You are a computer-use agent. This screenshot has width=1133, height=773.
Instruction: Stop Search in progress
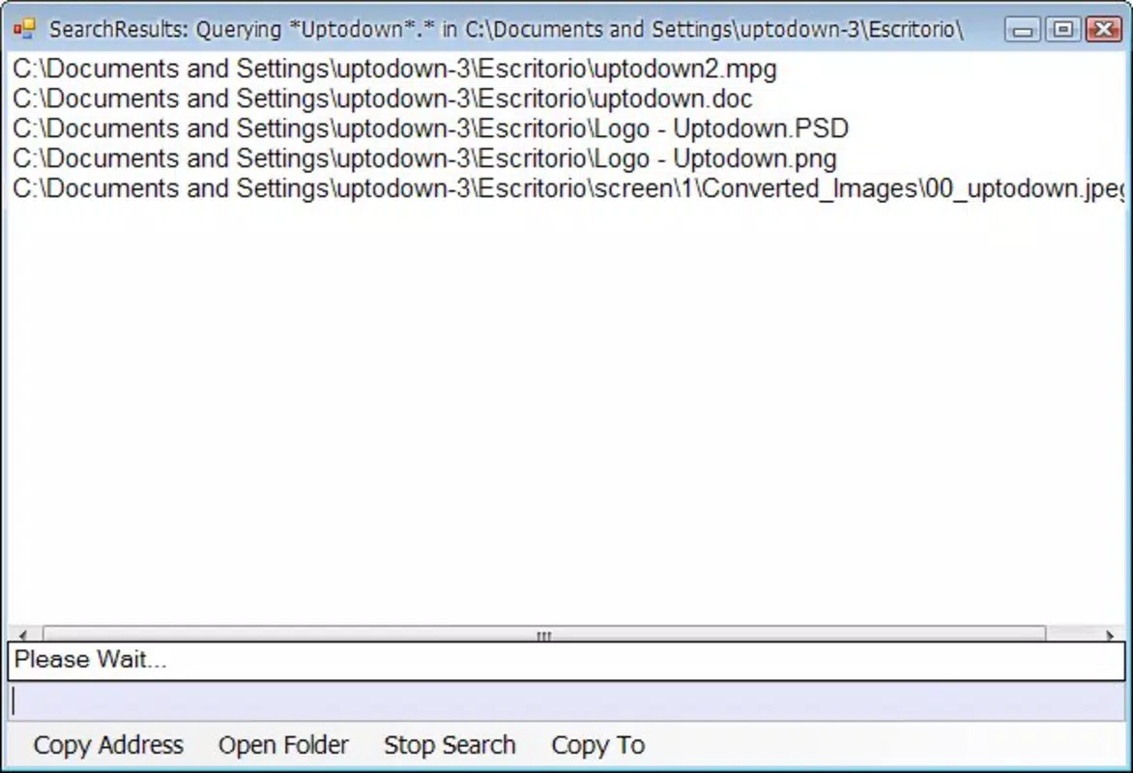450,745
